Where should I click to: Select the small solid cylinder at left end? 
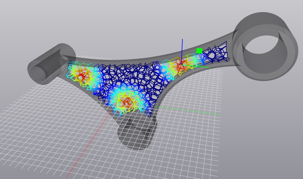pos(51,64)
